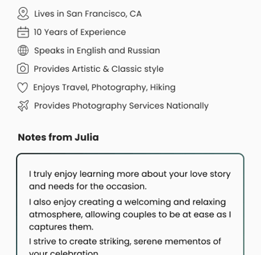This screenshot has height=255, width=261.
Task: Click 'Provides Artistic & Classic style' text
Action: 99,69
